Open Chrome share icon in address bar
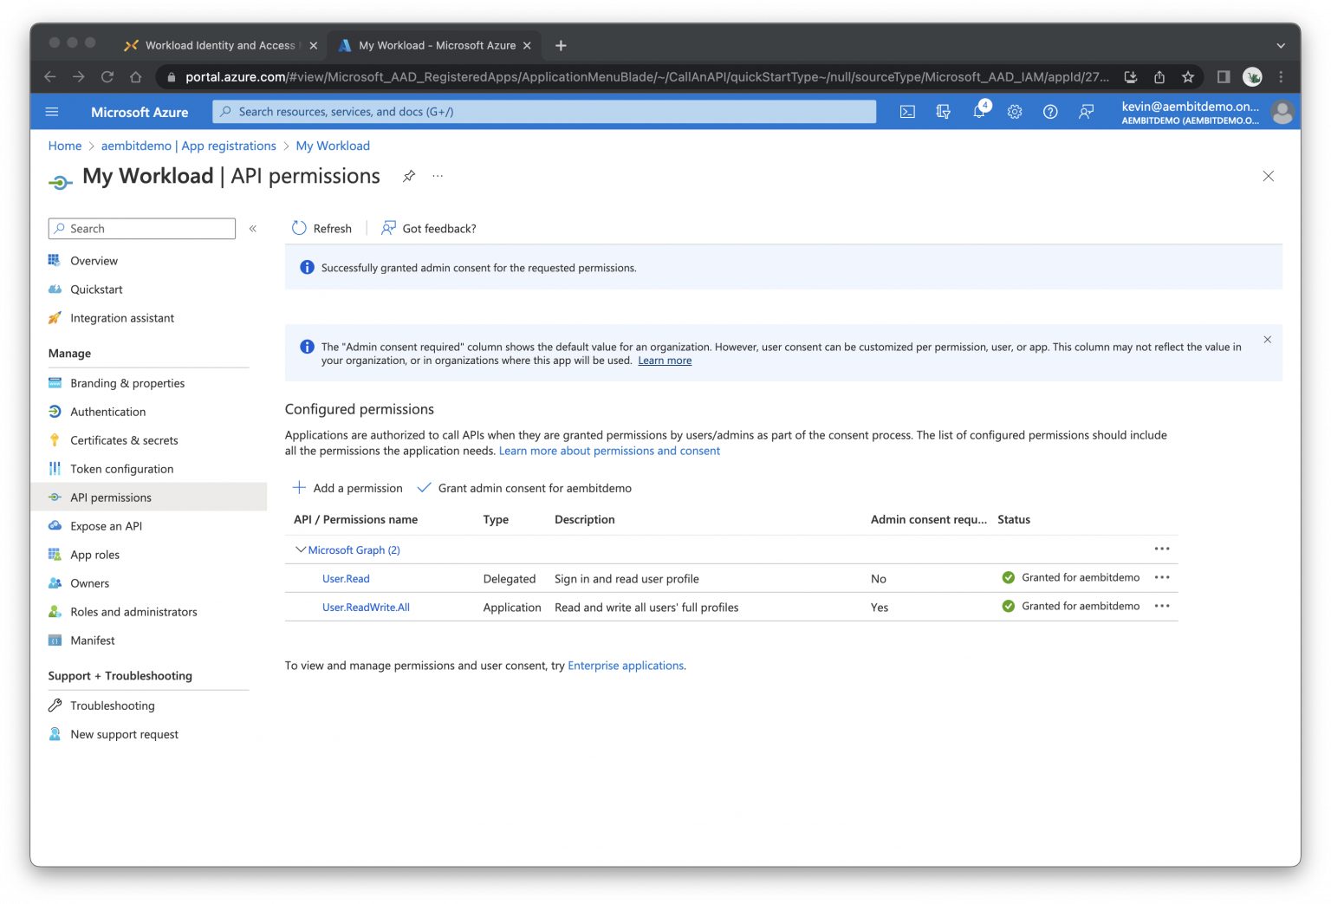 (1159, 77)
